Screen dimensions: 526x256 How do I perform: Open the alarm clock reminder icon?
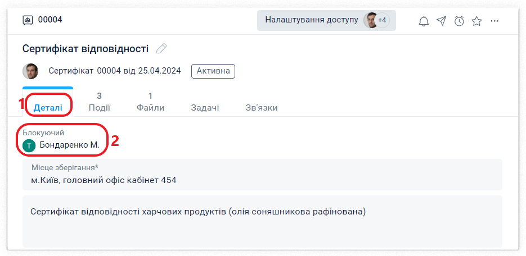[459, 21]
